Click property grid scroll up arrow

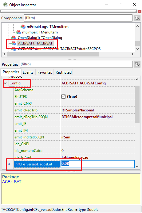coord(137,79)
